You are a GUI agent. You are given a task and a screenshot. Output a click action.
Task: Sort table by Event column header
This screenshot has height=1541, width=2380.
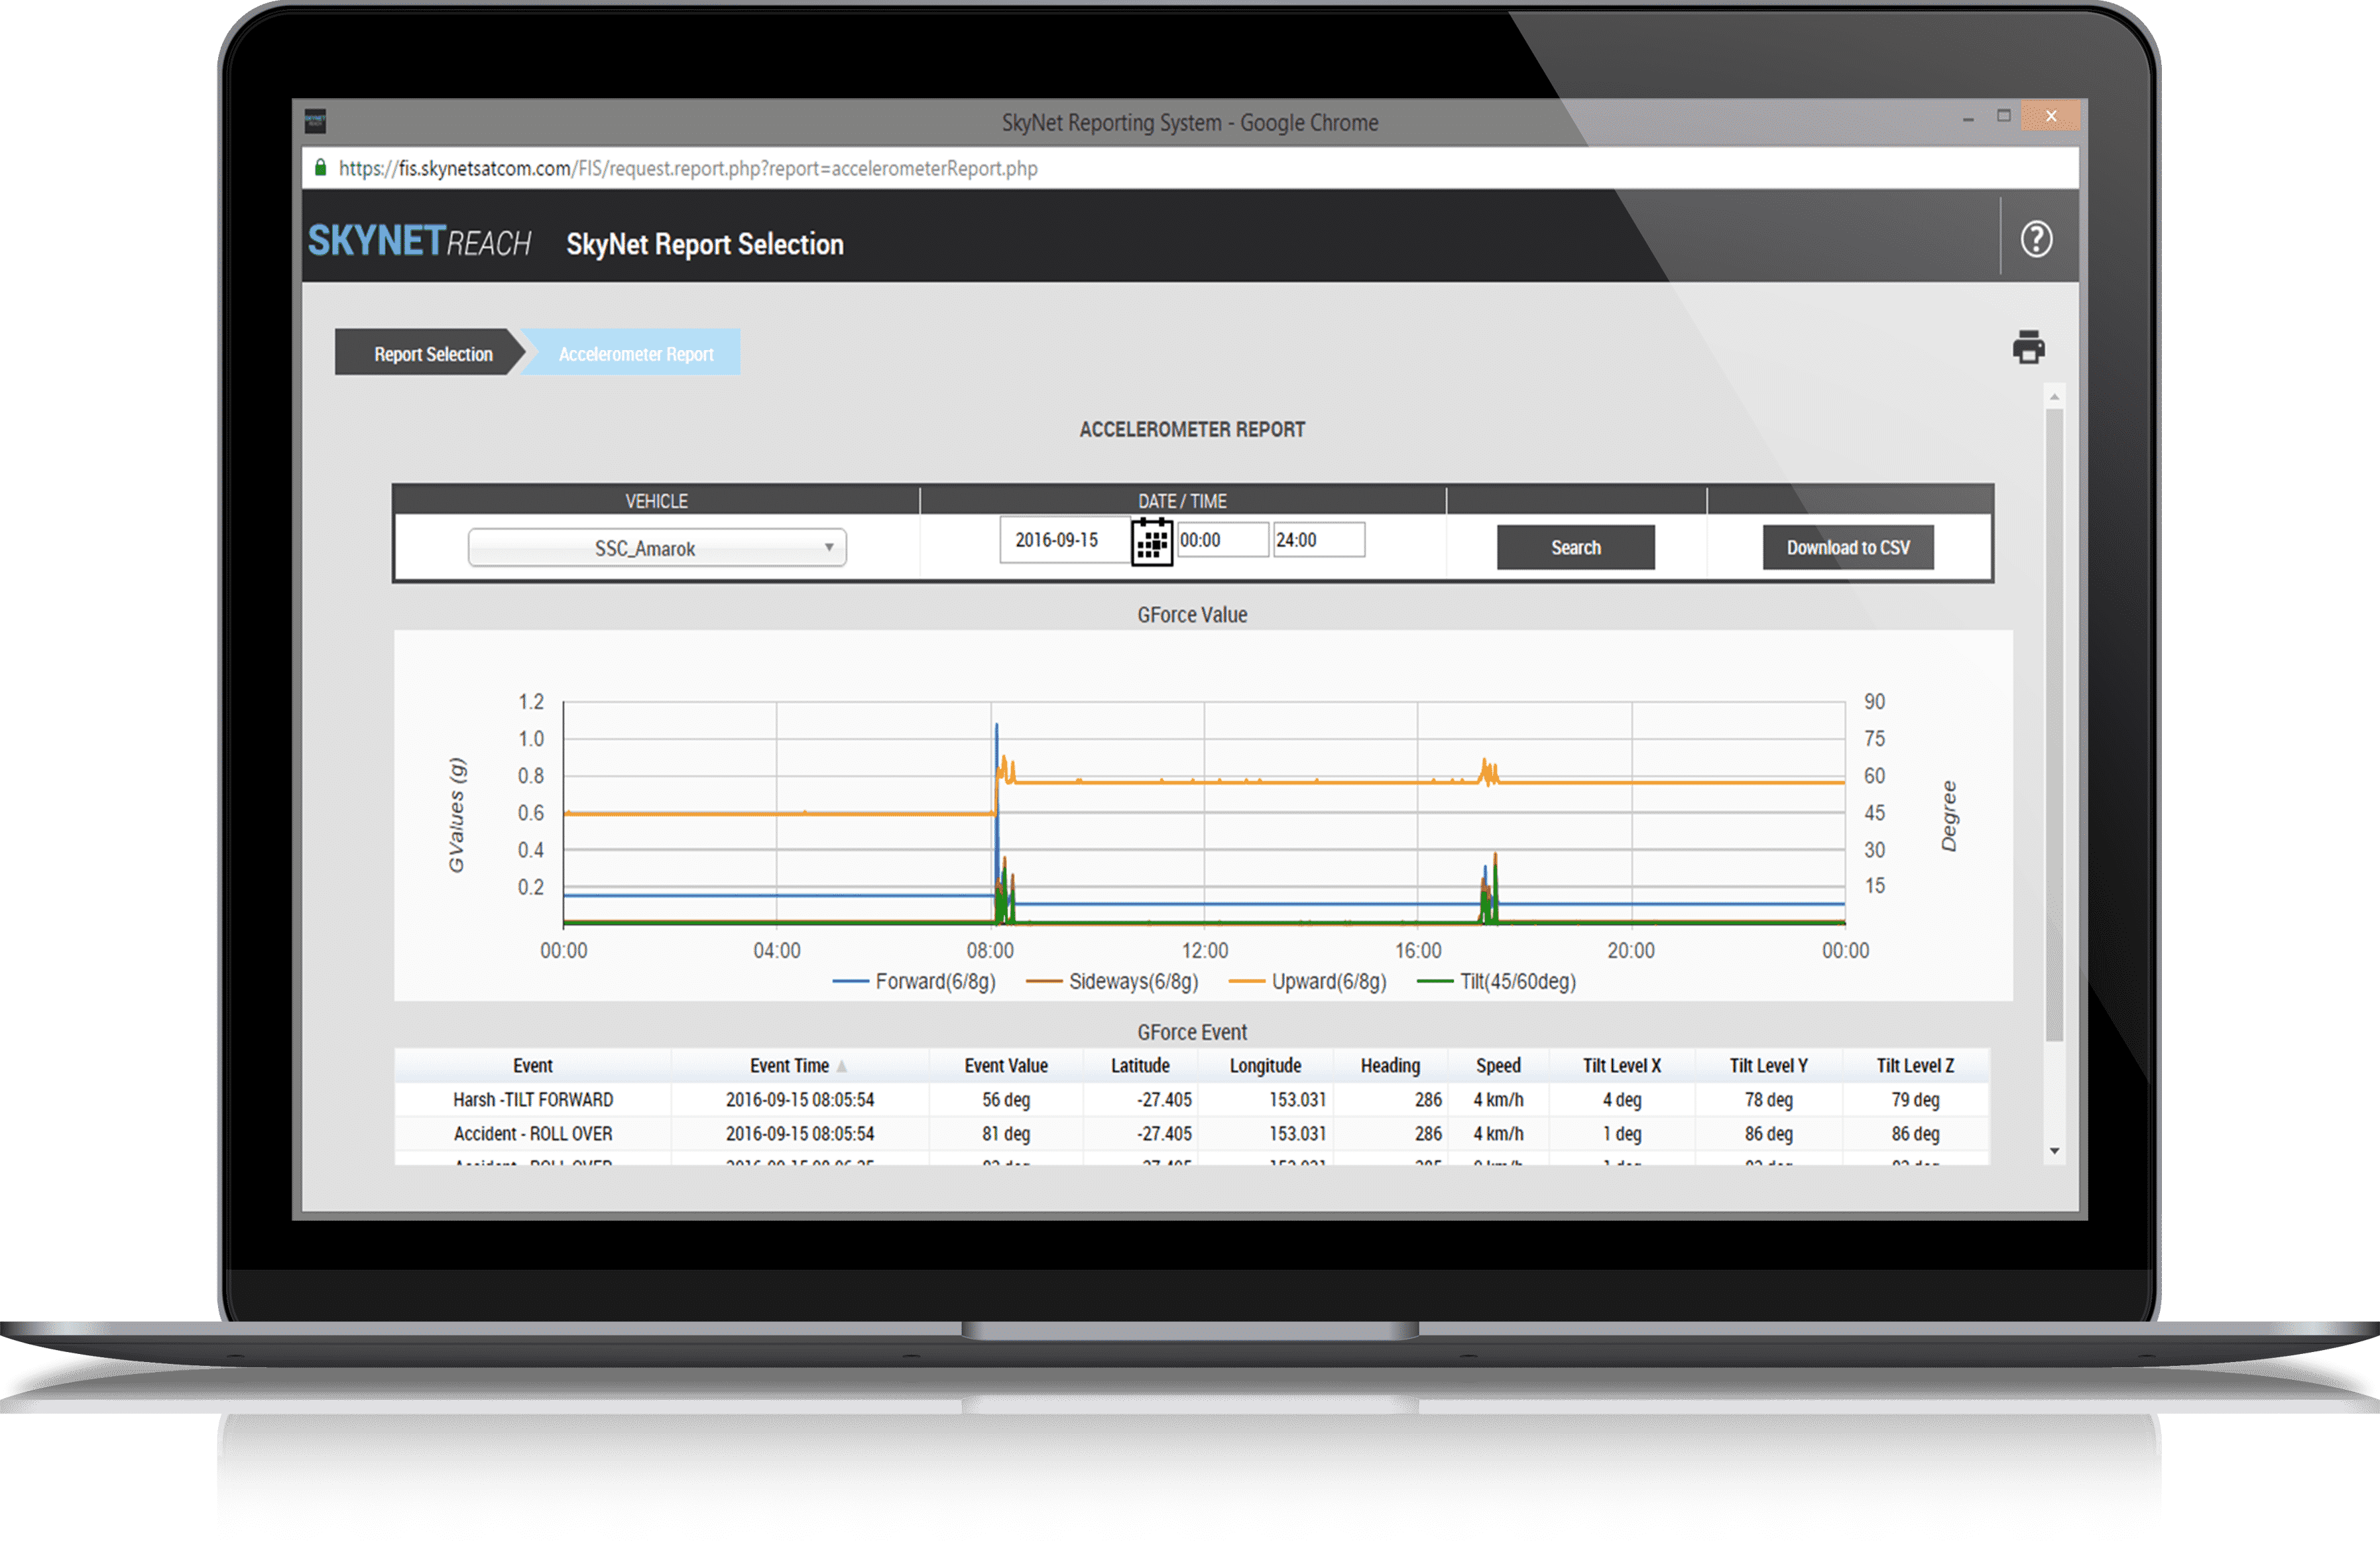533,1066
